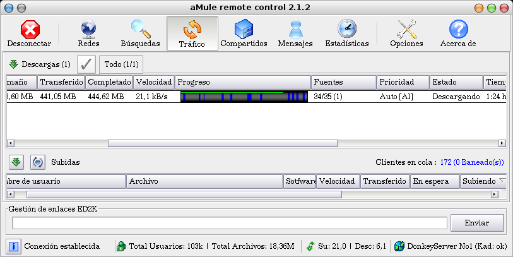
Task: Click the En espera column header
Action: point(435,181)
